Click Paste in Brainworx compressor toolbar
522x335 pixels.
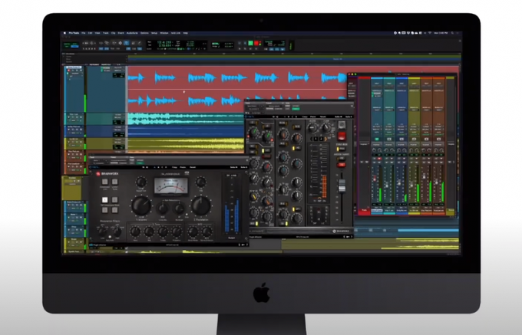click(183, 167)
